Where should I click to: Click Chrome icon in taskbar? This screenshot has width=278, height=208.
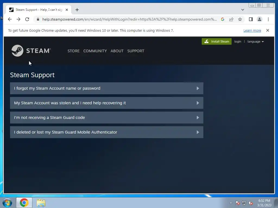tap(24, 203)
